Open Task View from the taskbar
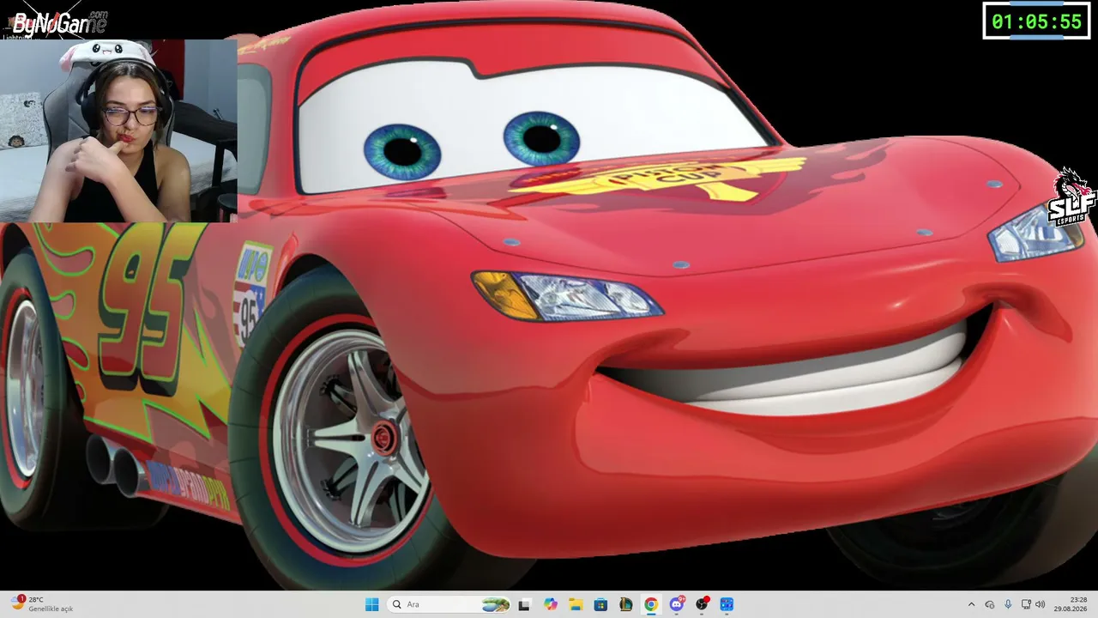This screenshot has height=618, width=1098. coord(524,604)
